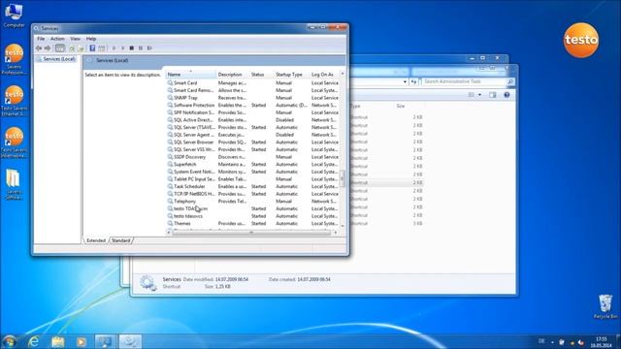
Task: Open the Recycle Bin
Action: point(605,306)
